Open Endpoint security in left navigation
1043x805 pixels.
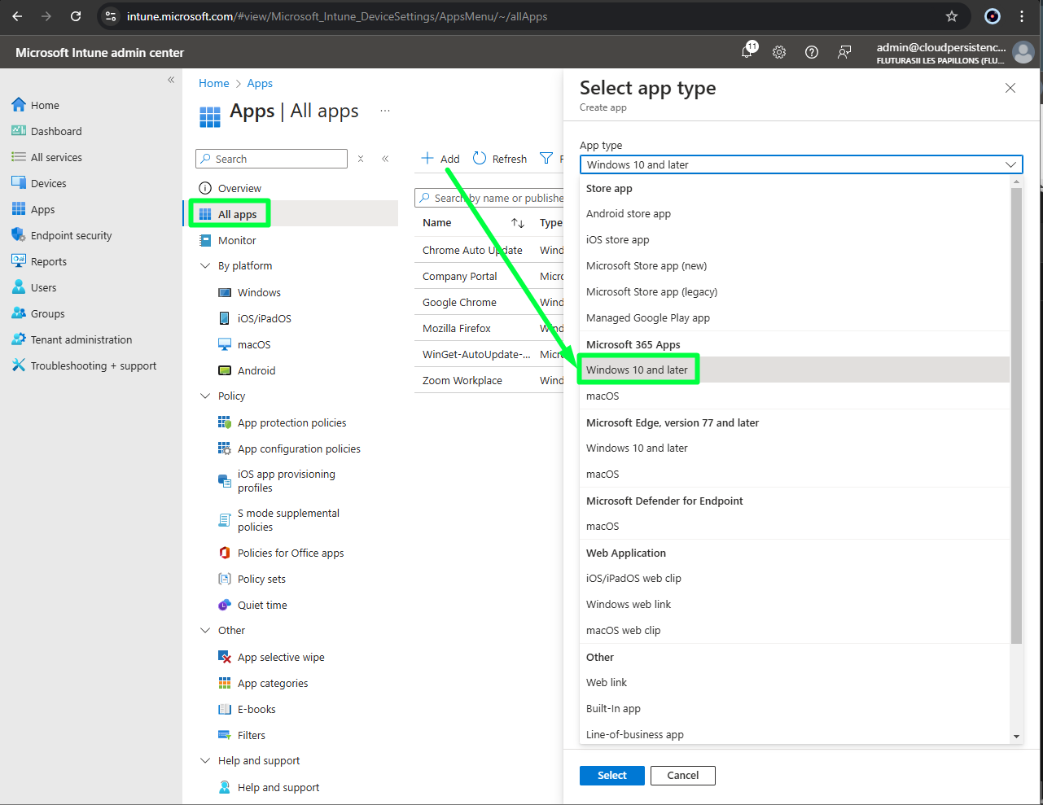(72, 235)
